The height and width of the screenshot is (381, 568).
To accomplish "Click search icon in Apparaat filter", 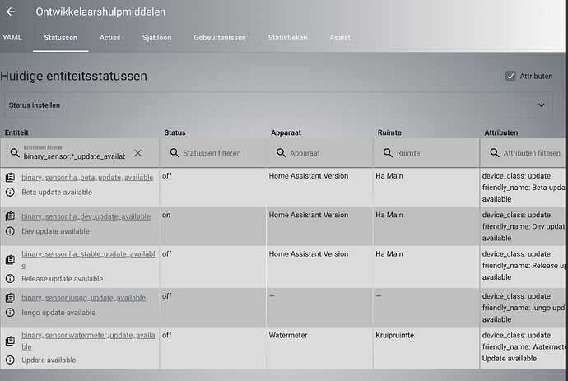I will (281, 153).
